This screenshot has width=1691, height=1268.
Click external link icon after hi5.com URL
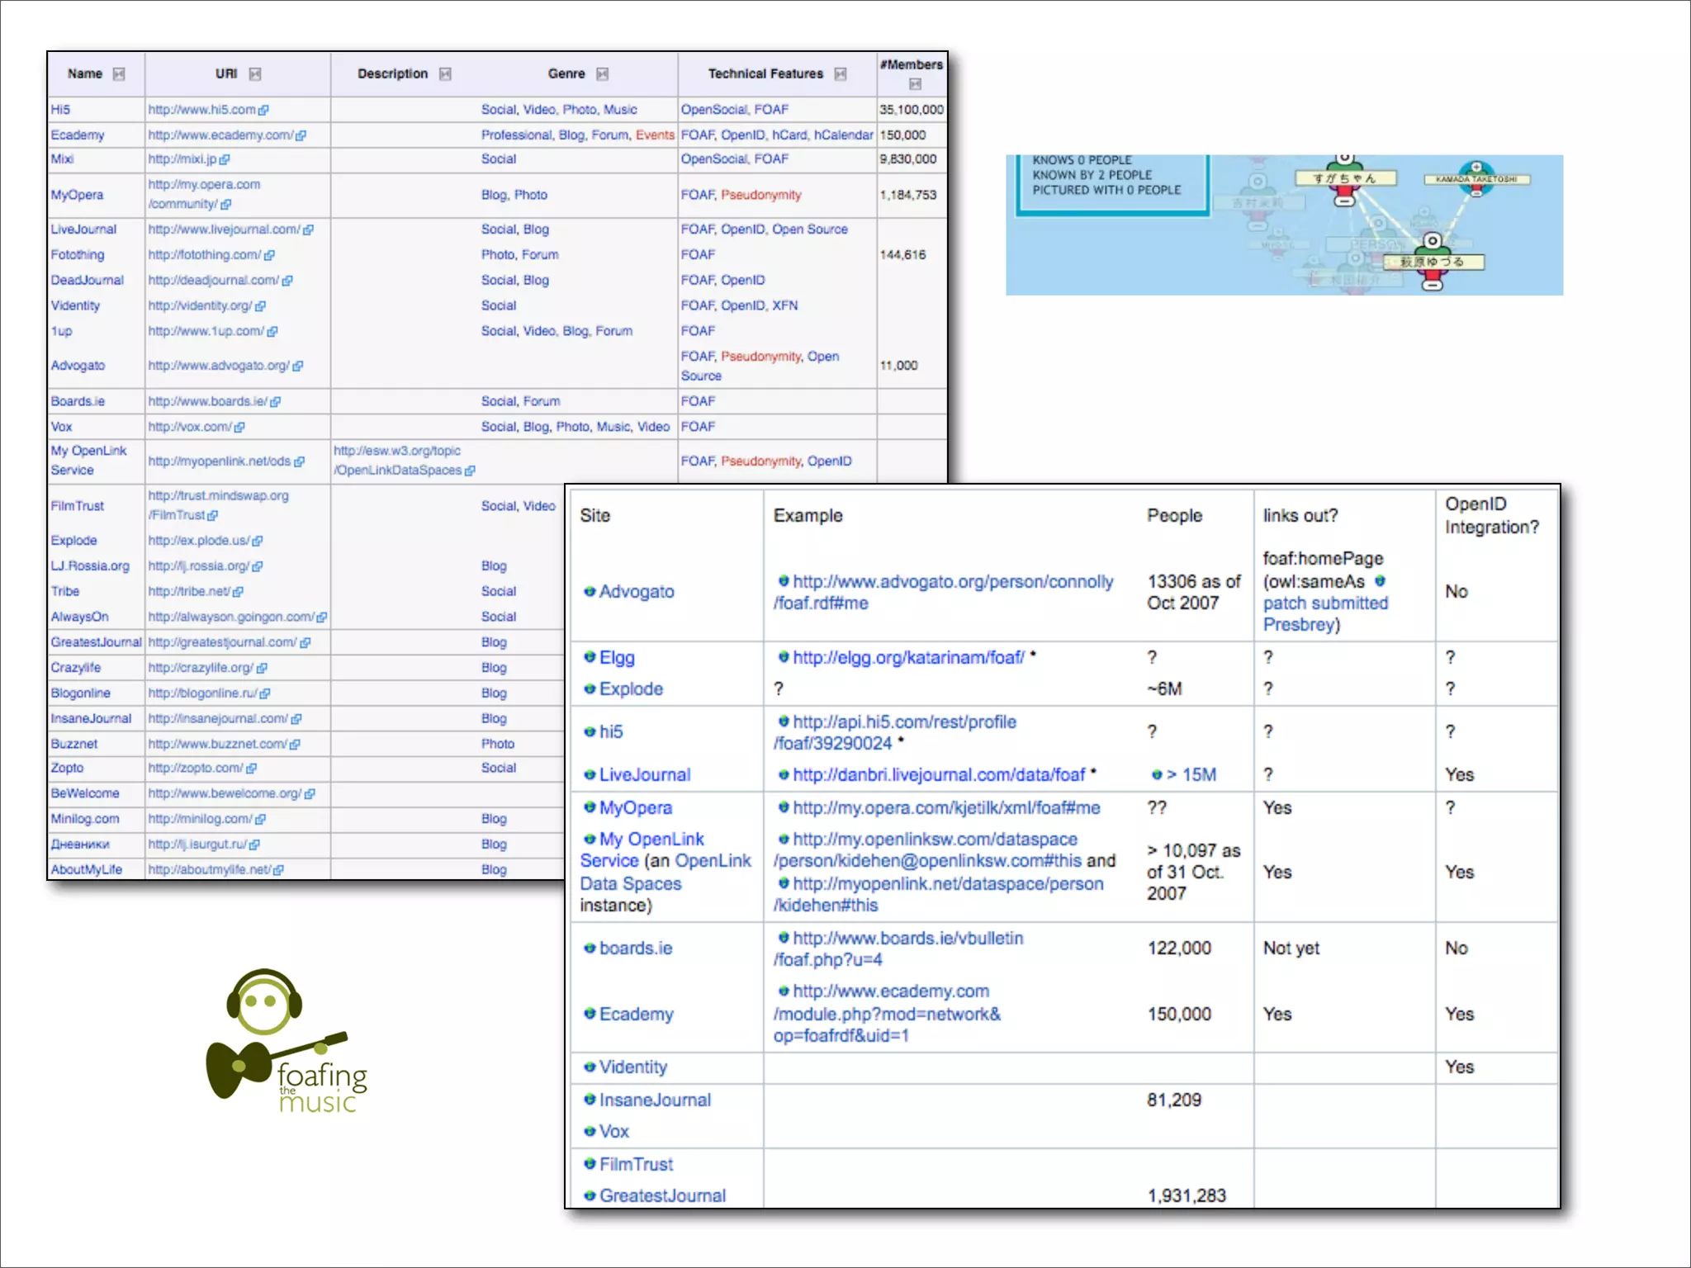[x=263, y=110]
